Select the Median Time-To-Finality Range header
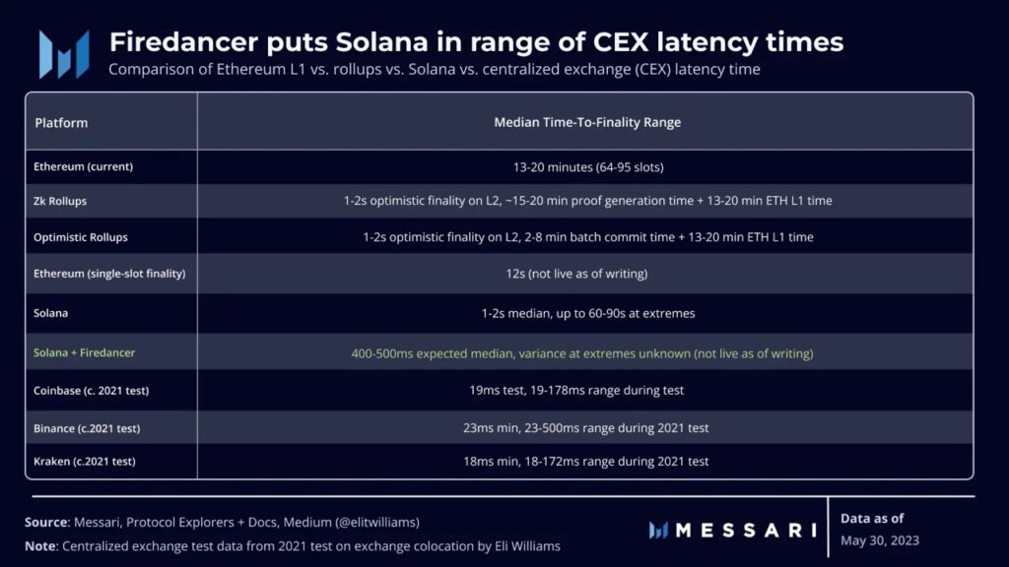1009x567 pixels. [x=587, y=123]
